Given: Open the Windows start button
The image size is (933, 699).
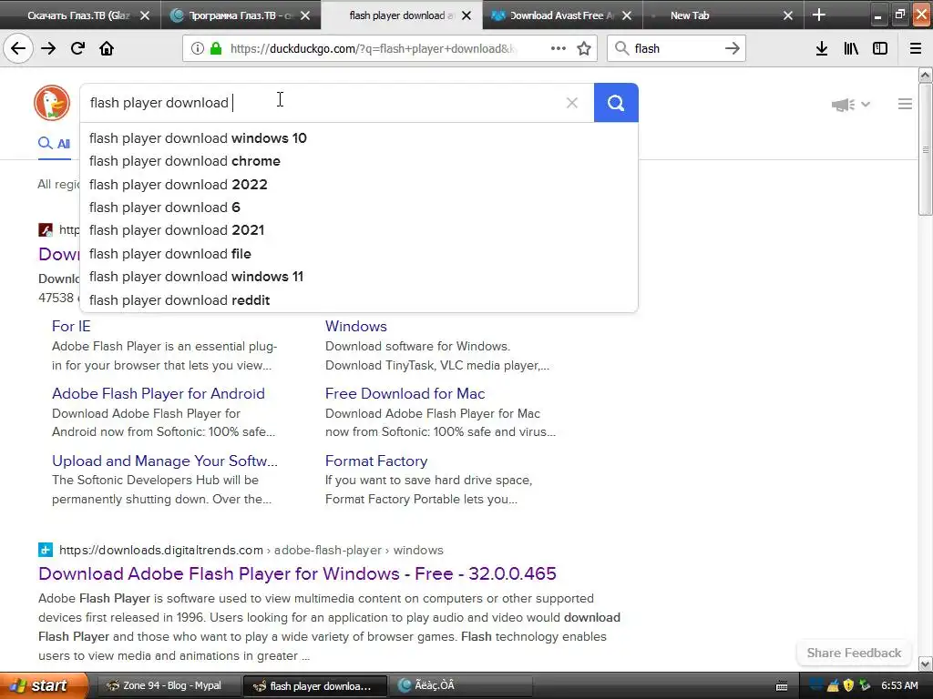Looking at the screenshot, I should 44,685.
